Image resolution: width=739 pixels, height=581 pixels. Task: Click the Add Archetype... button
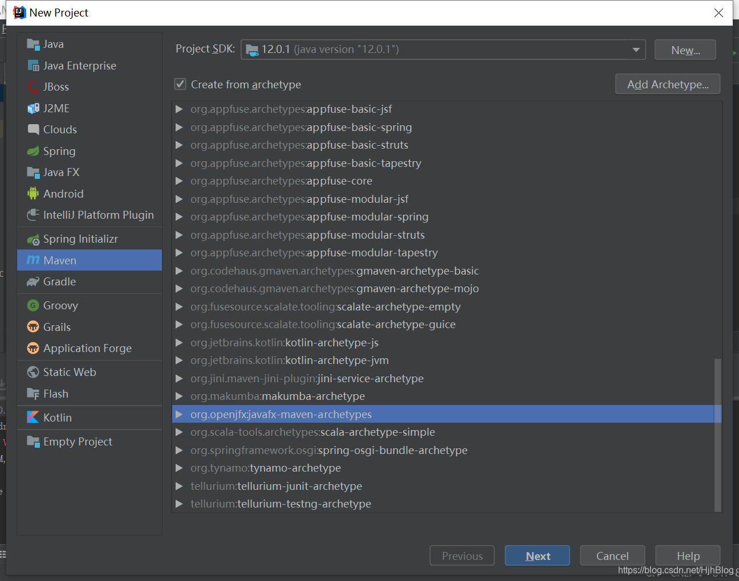tap(668, 84)
